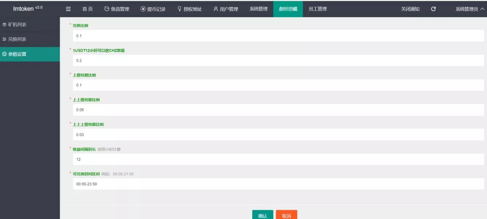The height and width of the screenshot is (219, 487).
Task: Click 关闭通知 to disable notifications
Action: click(409, 8)
